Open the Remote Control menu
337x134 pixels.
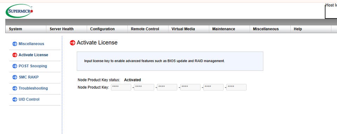(x=145, y=29)
